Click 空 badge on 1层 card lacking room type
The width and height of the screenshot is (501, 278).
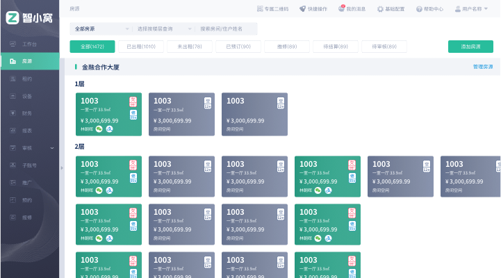[x=281, y=104]
